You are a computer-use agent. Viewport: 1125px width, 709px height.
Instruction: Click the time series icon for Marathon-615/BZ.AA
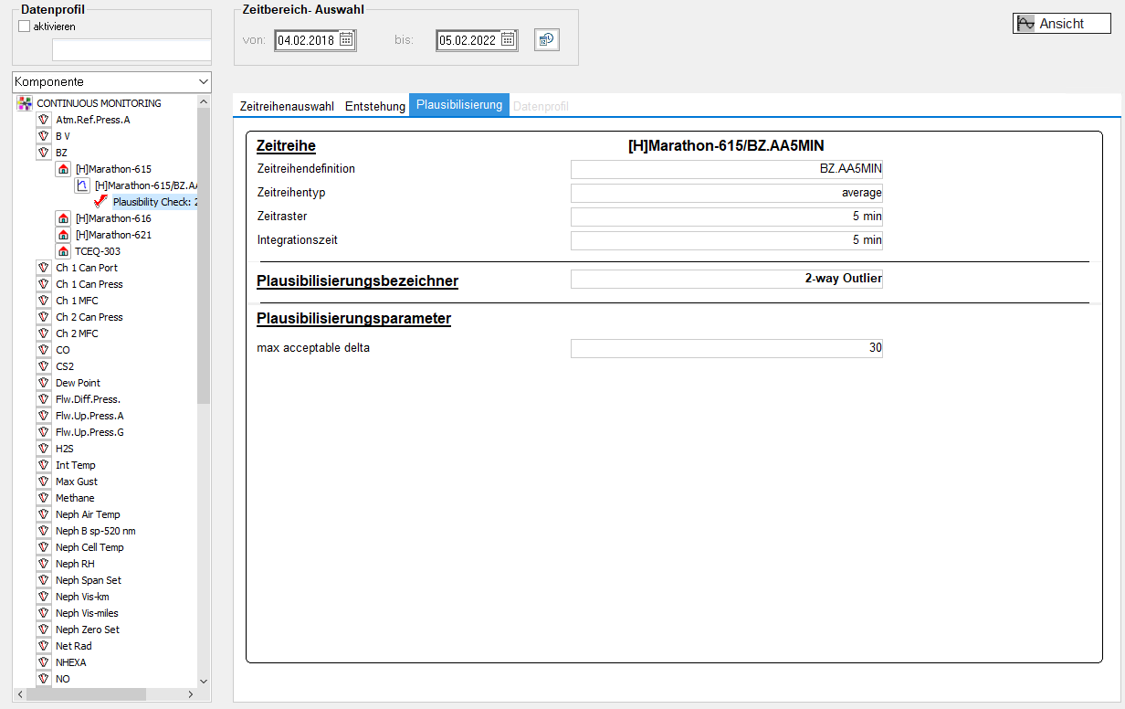tap(82, 185)
